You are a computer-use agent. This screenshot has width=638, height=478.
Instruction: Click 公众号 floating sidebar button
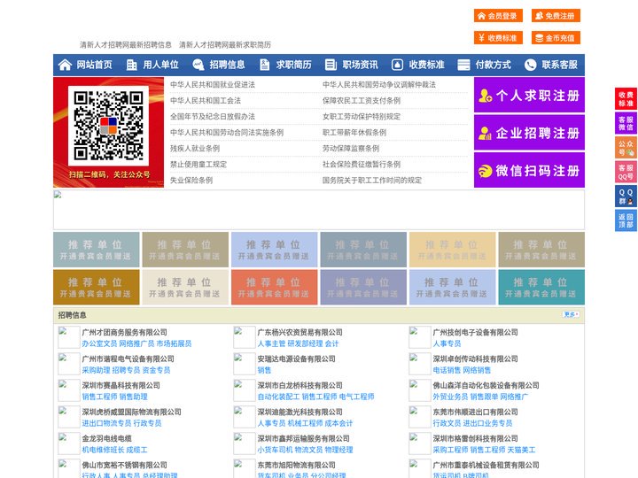coord(626,148)
